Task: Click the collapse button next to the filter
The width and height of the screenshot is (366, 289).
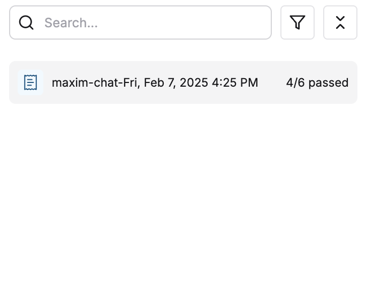Action: [340, 22]
